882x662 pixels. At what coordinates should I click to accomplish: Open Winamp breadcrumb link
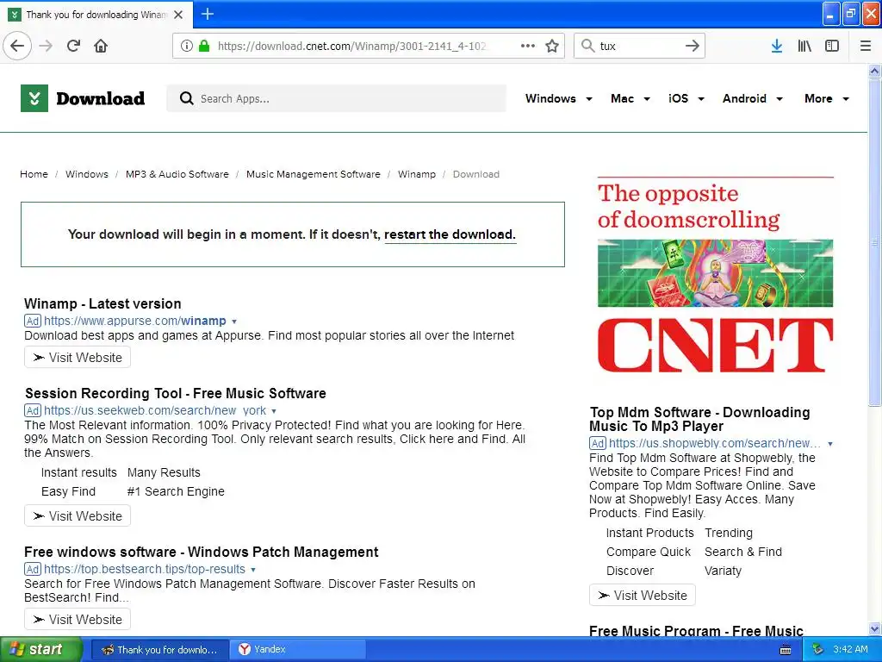(x=417, y=174)
